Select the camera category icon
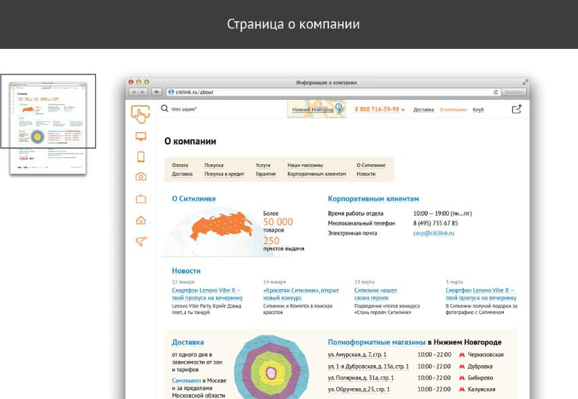The width and height of the screenshot is (578, 399). 141,177
